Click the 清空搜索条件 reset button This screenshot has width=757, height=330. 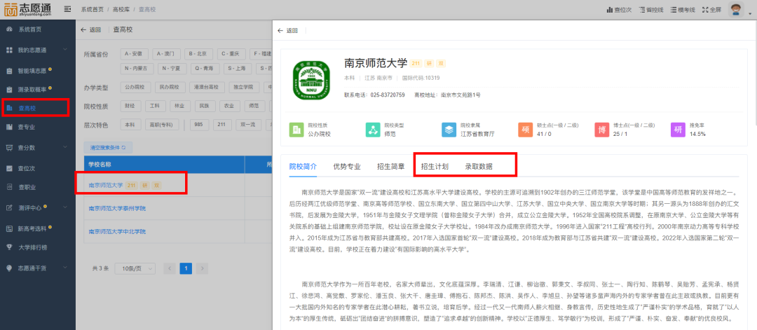[x=108, y=148]
